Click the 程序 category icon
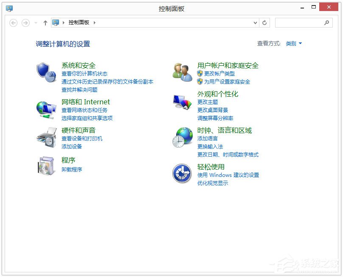Screen dimensions: 343x277 click(x=46, y=167)
